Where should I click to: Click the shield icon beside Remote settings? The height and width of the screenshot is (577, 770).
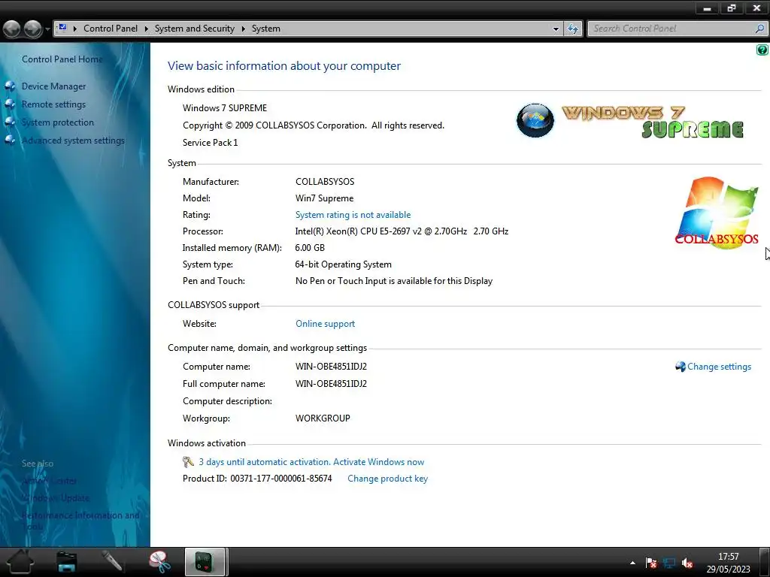pos(11,104)
